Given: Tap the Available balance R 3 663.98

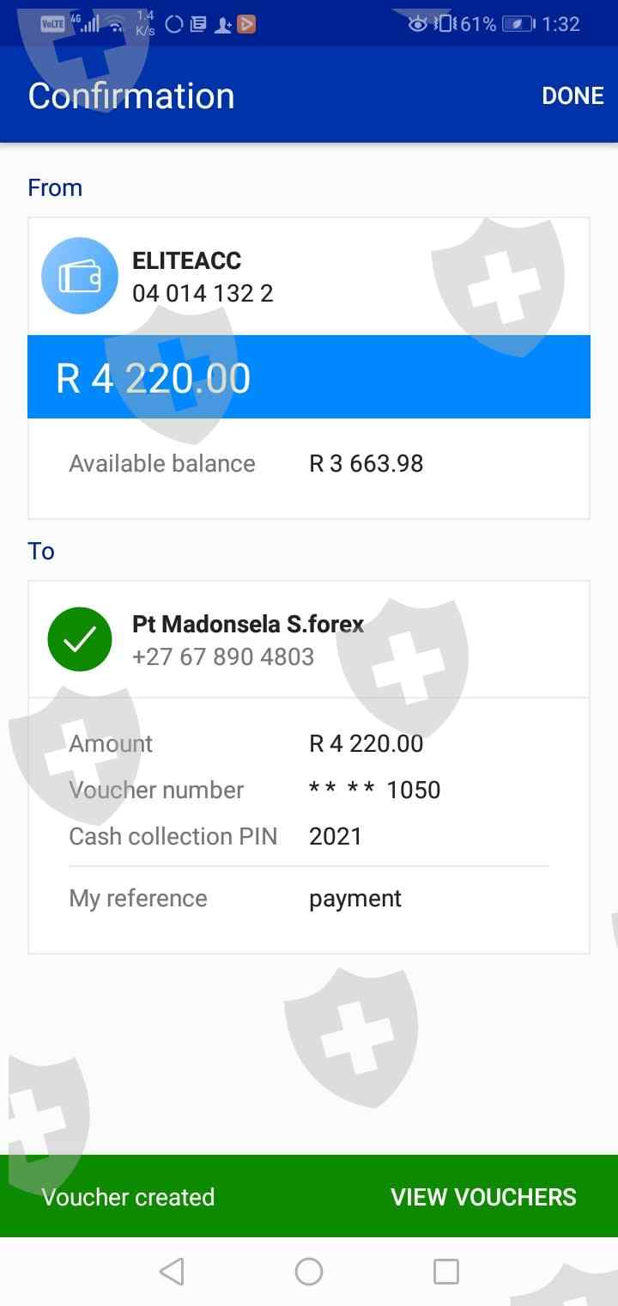Looking at the screenshot, I should (366, 463).
